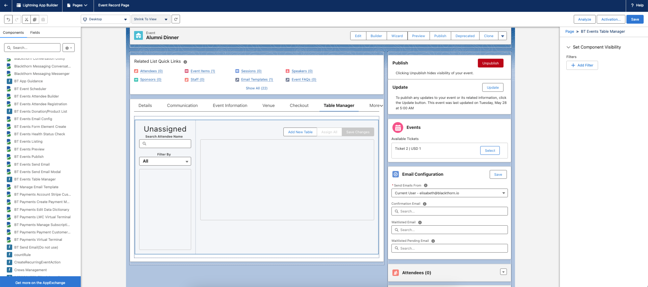Paste the copied component
Screen dimensions: 648x287
[x=43, y=19]
